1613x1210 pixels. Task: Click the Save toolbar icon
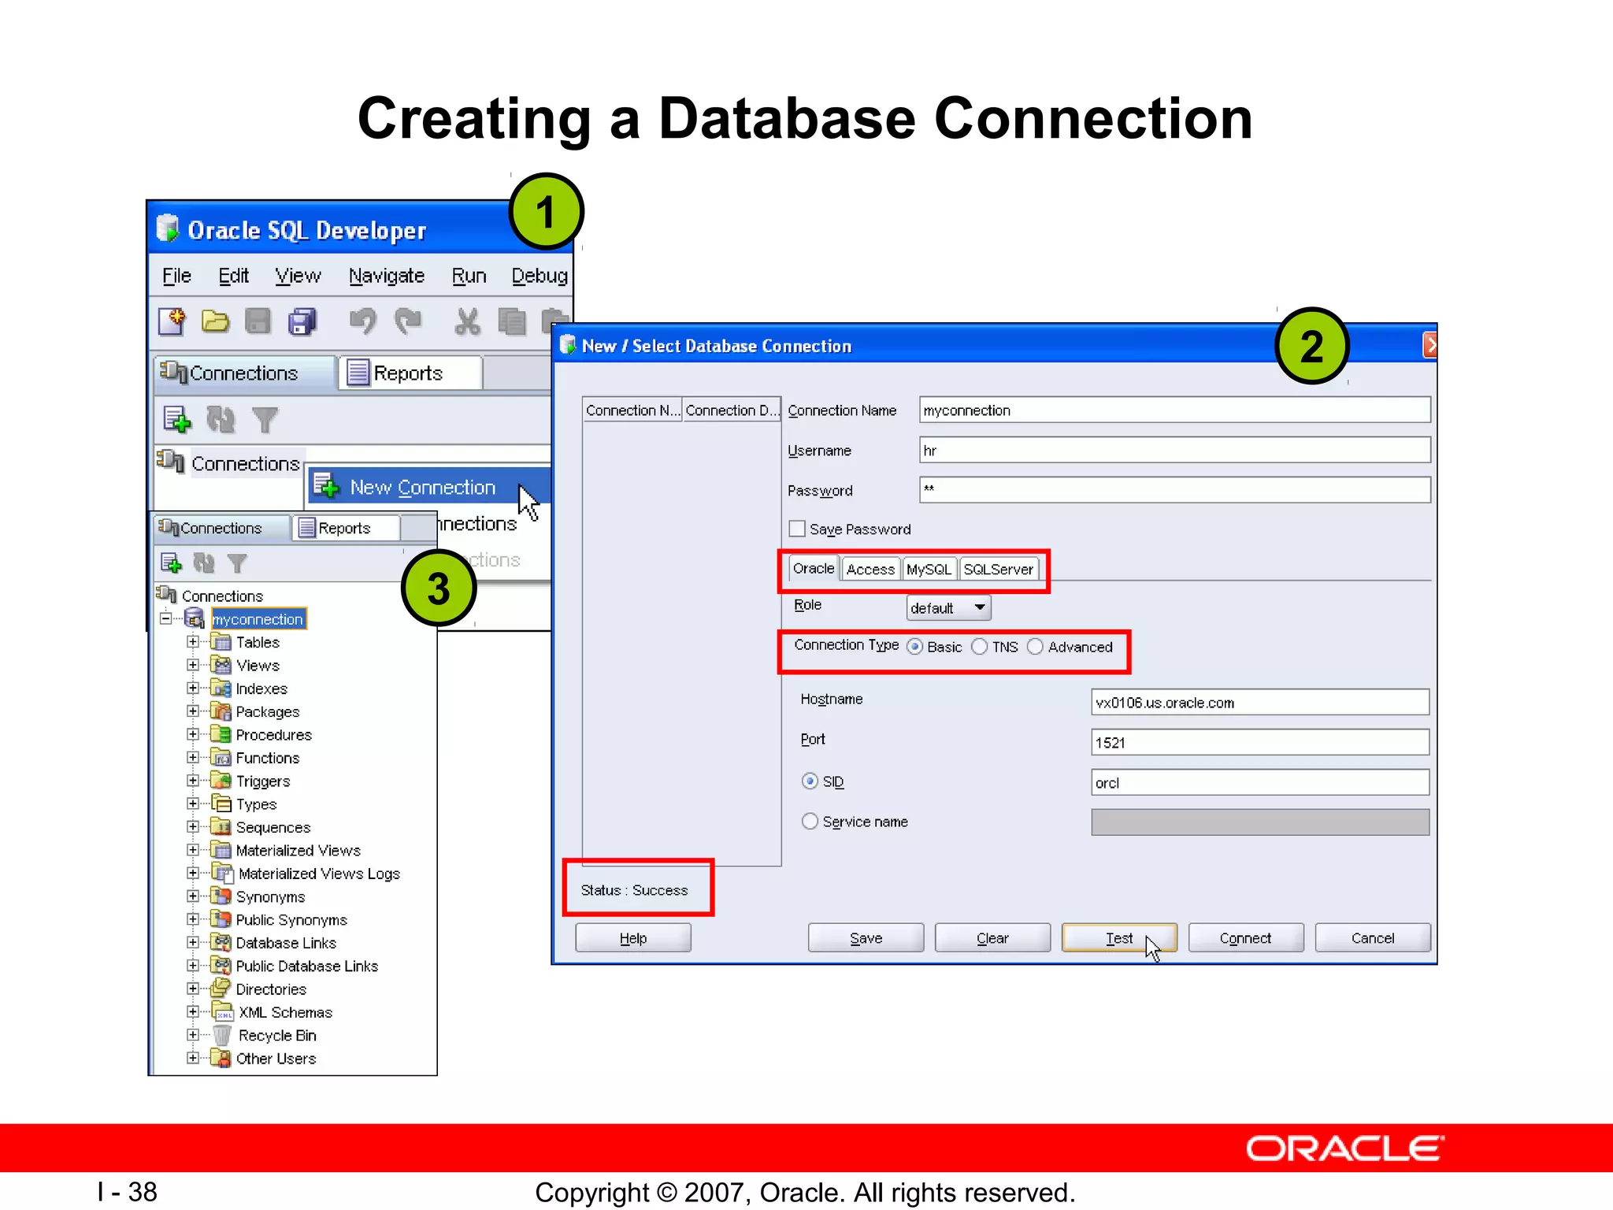pos(258,321)
